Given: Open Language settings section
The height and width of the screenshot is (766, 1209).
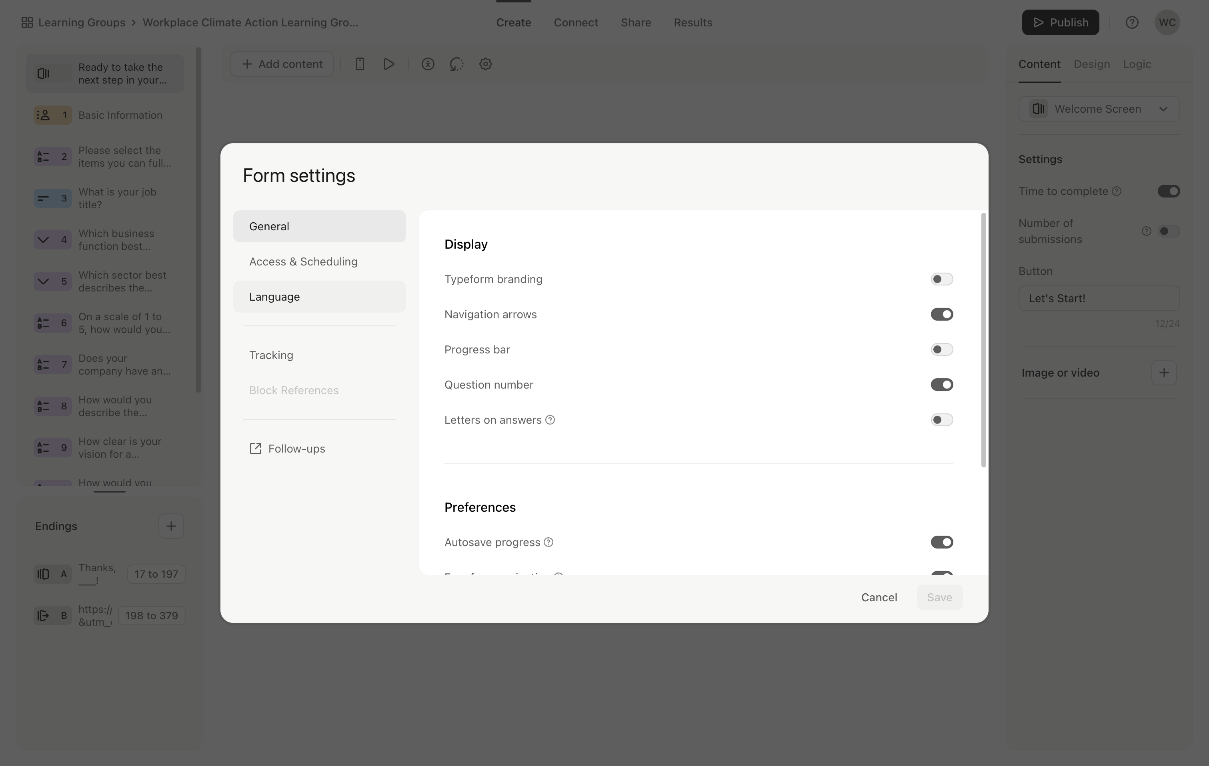Looking at the screenshot, I should point(319,297).
